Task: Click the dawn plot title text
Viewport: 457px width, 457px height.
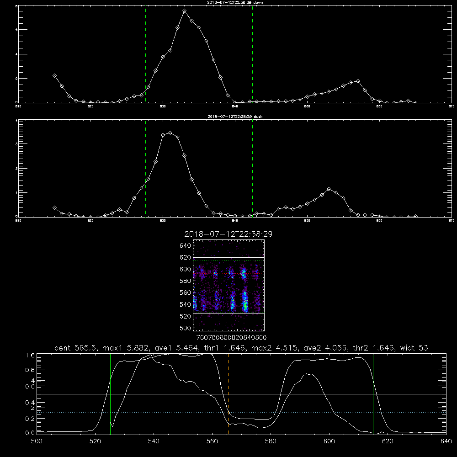Action: click(x=235, y=2)
